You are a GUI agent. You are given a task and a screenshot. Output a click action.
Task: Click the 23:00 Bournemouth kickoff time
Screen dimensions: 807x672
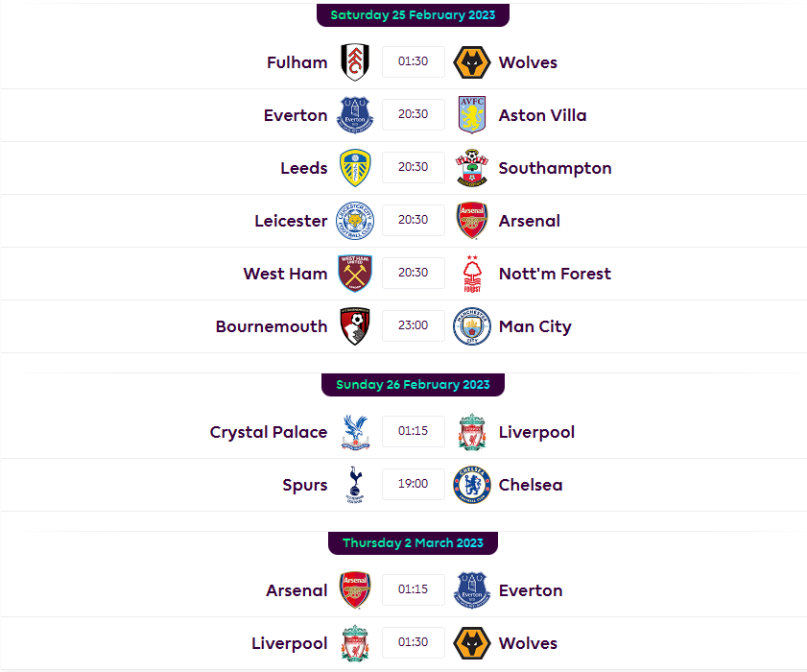[x=413, y=325]
